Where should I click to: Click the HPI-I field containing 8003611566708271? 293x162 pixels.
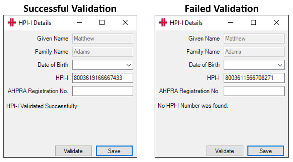(254, 78)
